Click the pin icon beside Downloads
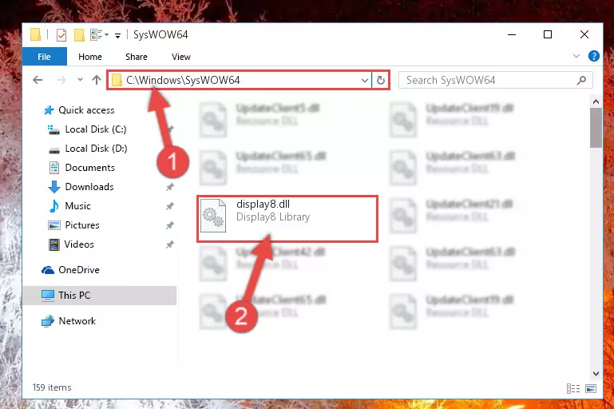The width and height of the screenshot is (614, 409). [169, 187]
